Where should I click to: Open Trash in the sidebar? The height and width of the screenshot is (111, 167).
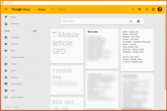[x=13, y=71]
